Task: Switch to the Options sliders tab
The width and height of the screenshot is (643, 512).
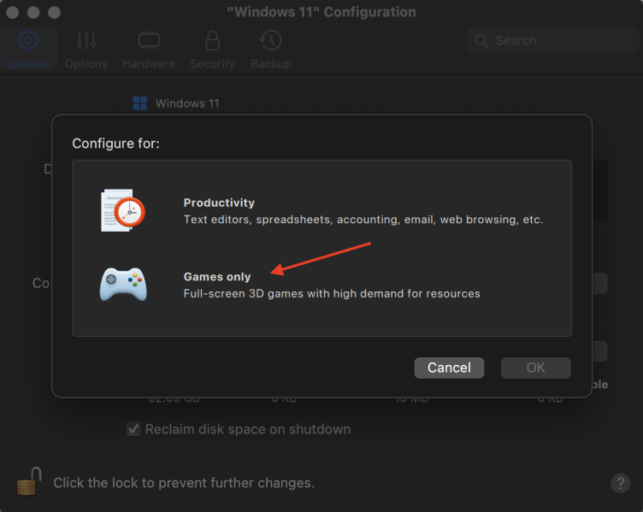Action: coord(86,41)
